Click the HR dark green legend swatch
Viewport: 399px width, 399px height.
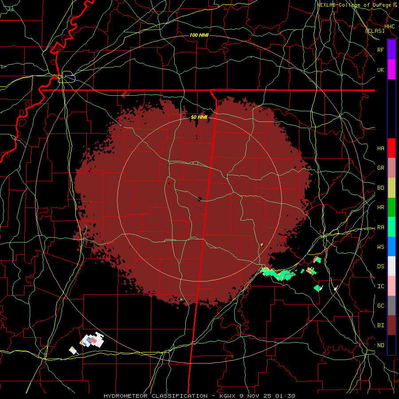(391, 207)
